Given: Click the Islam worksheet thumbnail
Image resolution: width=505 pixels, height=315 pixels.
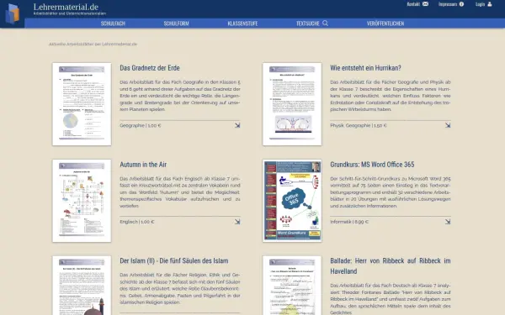Looking at the screenshot, I should coord(82,286).
